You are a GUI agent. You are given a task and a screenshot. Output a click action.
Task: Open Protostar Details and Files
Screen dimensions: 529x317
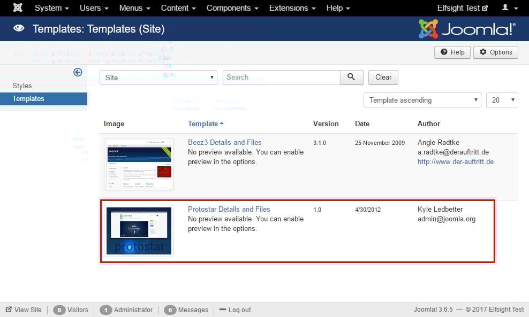[x=229, y=209]
